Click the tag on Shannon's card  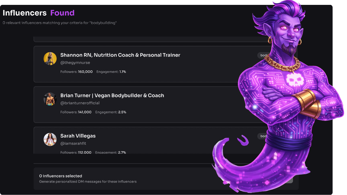263,55
